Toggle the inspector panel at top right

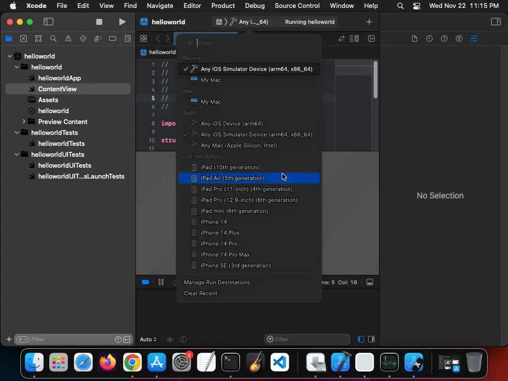[x=496, y=22]
